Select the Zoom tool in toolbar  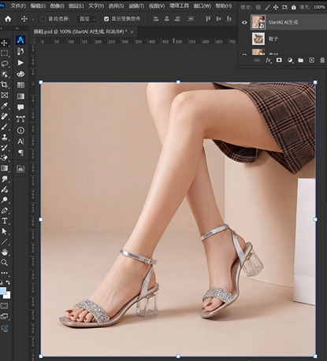(x=4, y=263)
